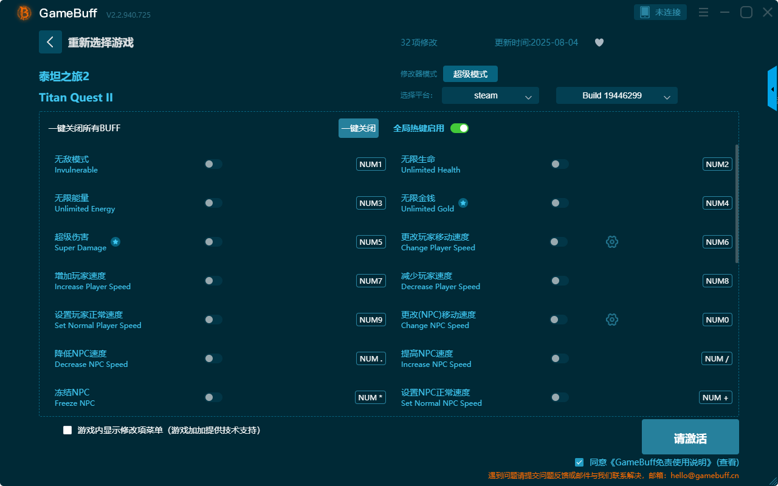The width and height of the screenshot is (778, 486).
Task: Uncheck the GameBuff disclaimer agreement checkbox
Action: point(579,462)
